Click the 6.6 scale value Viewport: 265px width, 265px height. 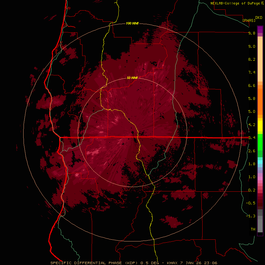click(x=251, y=85)
